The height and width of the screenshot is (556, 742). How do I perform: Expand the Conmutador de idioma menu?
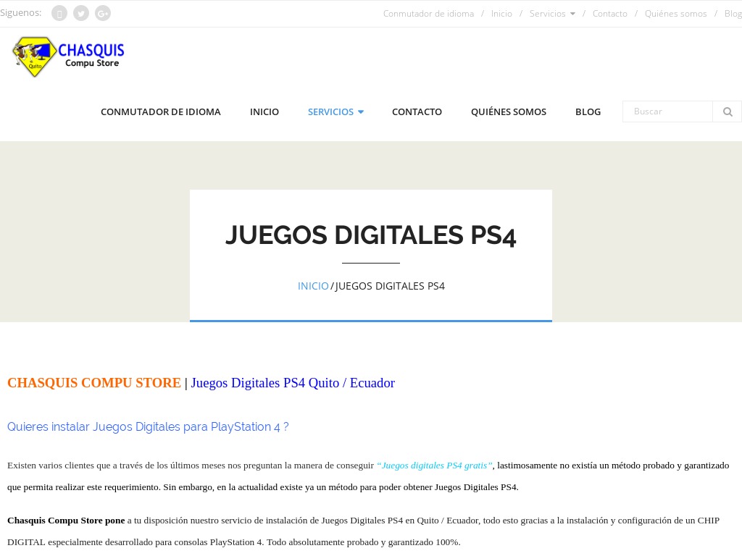pyautogui.click(x=161, y=111)
